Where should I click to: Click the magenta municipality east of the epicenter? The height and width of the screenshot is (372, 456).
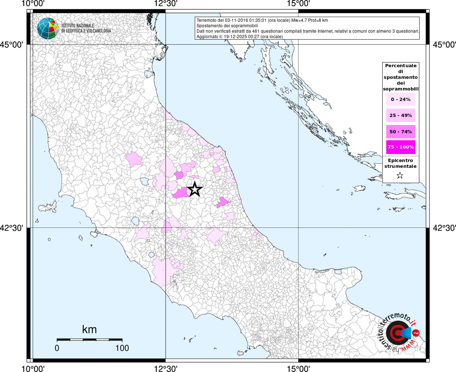[222, 202]
